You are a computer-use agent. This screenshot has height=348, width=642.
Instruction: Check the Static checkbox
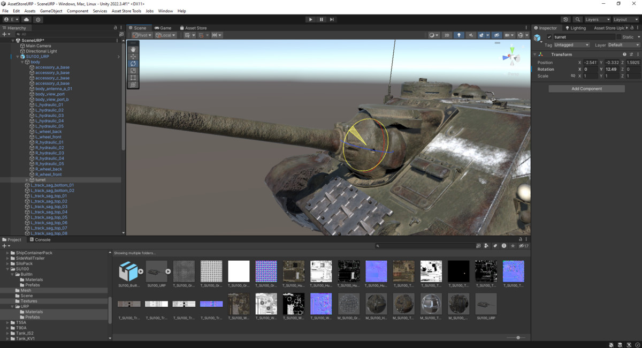pyautogui.click(x=619, y=37)
